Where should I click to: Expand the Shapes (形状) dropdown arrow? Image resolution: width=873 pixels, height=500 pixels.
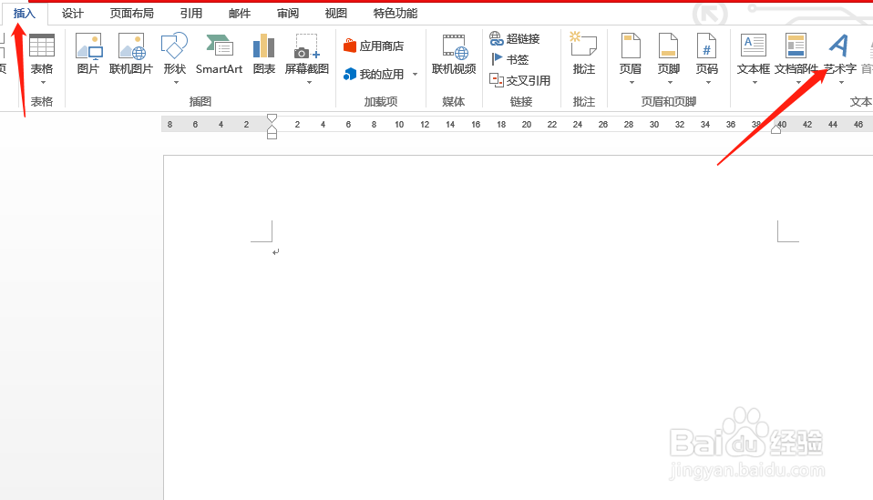pos(176,83)
